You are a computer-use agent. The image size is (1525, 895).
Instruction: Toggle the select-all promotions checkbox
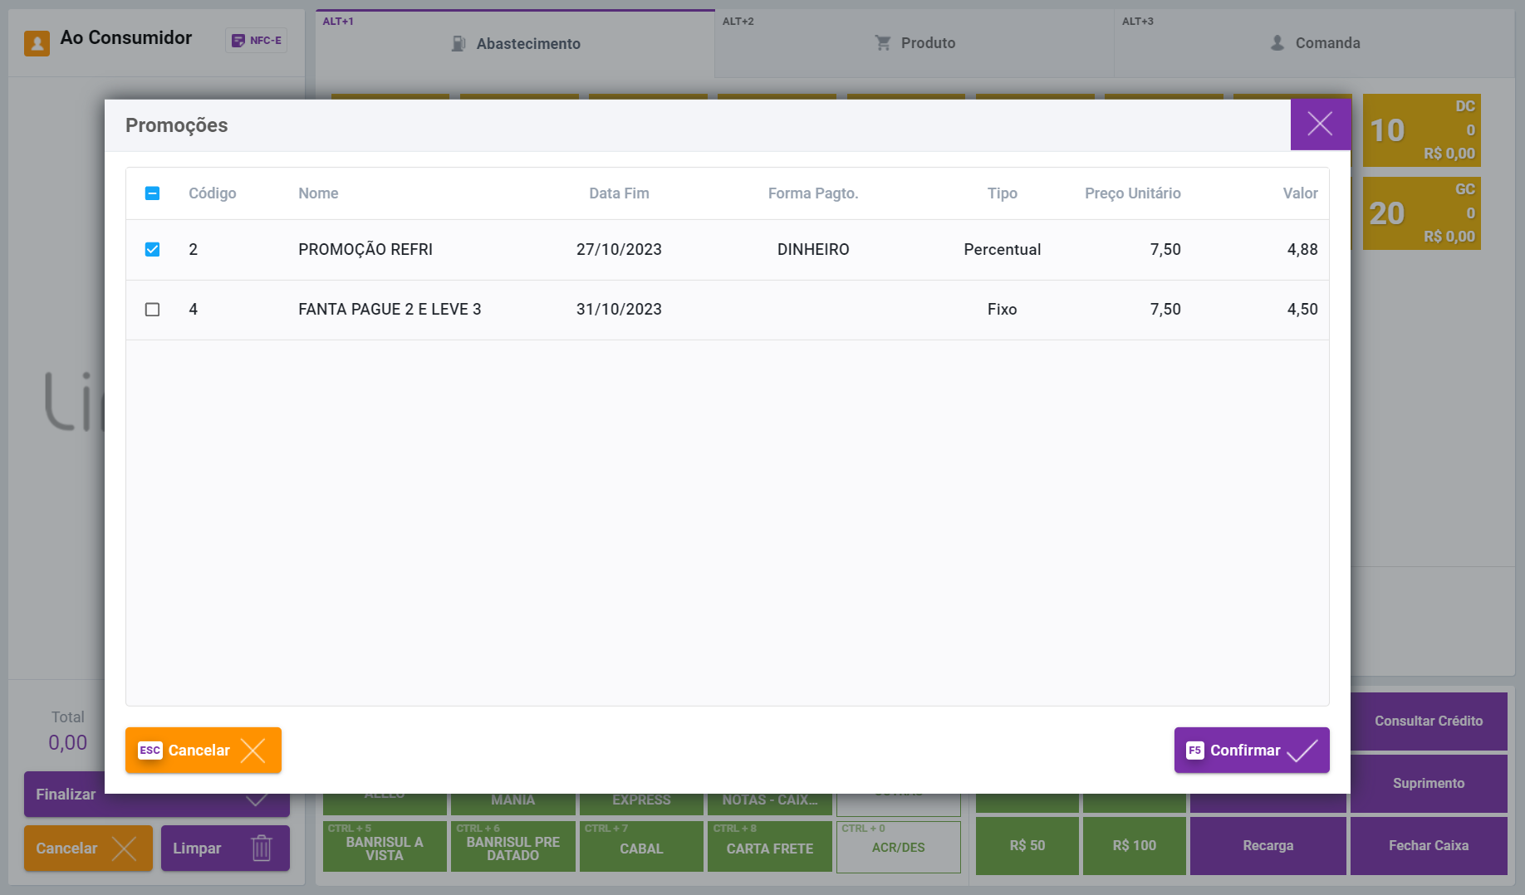click(x=152, y=193)
